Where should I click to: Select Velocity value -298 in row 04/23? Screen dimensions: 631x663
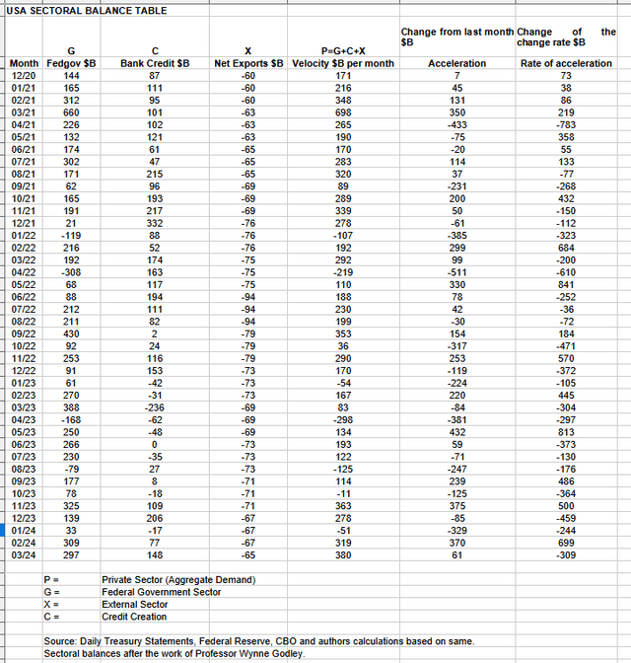coord(343,419)
